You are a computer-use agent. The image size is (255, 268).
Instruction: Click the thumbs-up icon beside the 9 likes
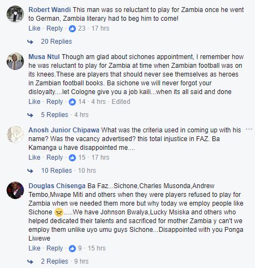coord(72,248)
